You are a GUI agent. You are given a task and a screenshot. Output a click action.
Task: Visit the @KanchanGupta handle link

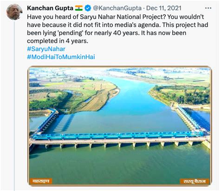(x=117, y=8)
